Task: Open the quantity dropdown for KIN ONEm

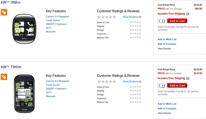Action: point(161,21)
